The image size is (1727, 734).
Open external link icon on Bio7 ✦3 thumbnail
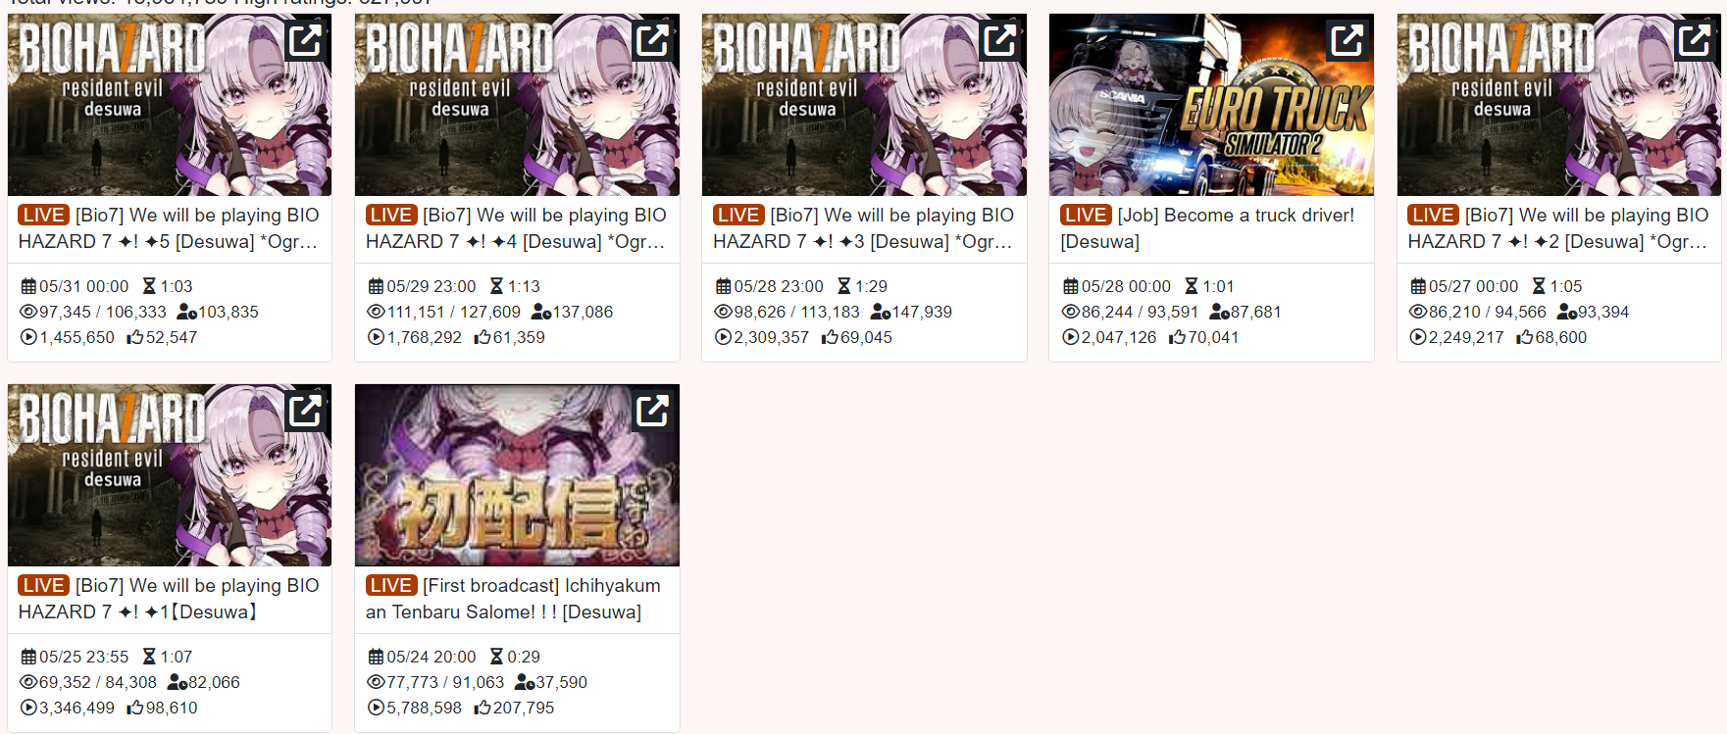point(999,40)
